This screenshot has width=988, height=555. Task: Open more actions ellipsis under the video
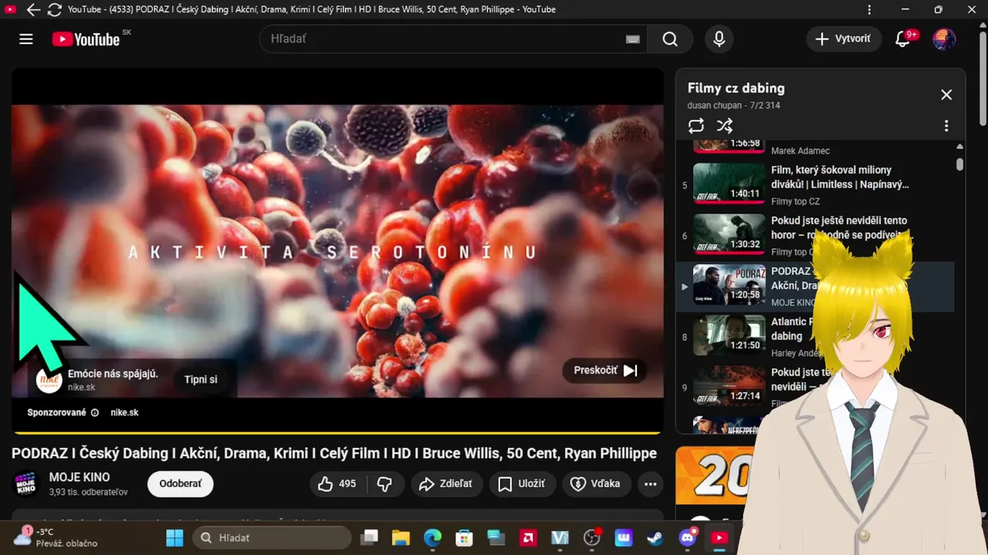651,484
